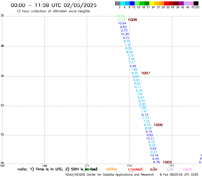Click the pass number '1007'

146,73
